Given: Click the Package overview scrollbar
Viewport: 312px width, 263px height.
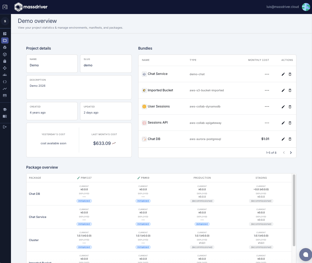Looking at the screenshot, I should (x=294, y=213).
